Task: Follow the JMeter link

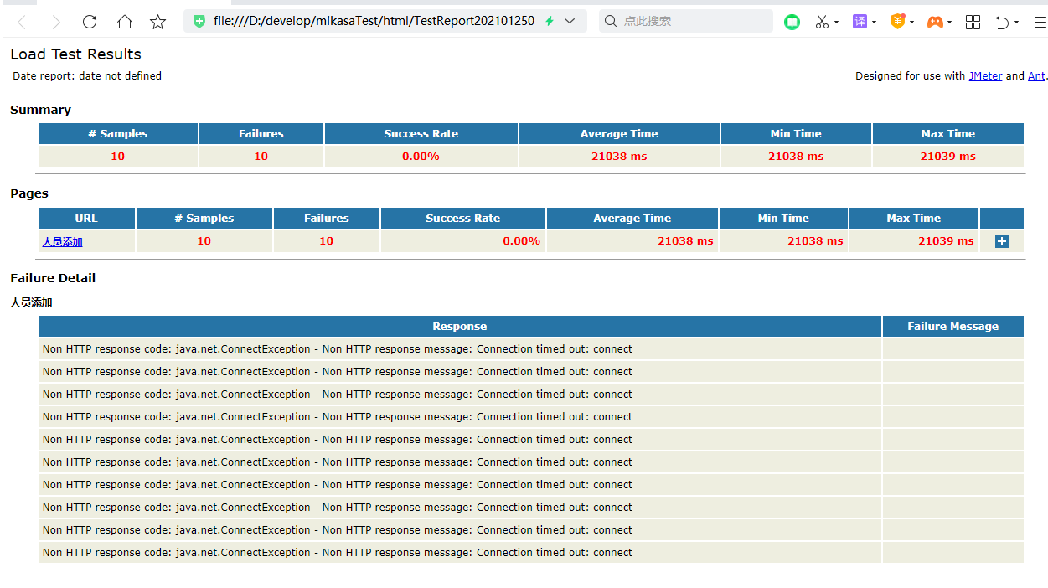Action: coord(985,75)
